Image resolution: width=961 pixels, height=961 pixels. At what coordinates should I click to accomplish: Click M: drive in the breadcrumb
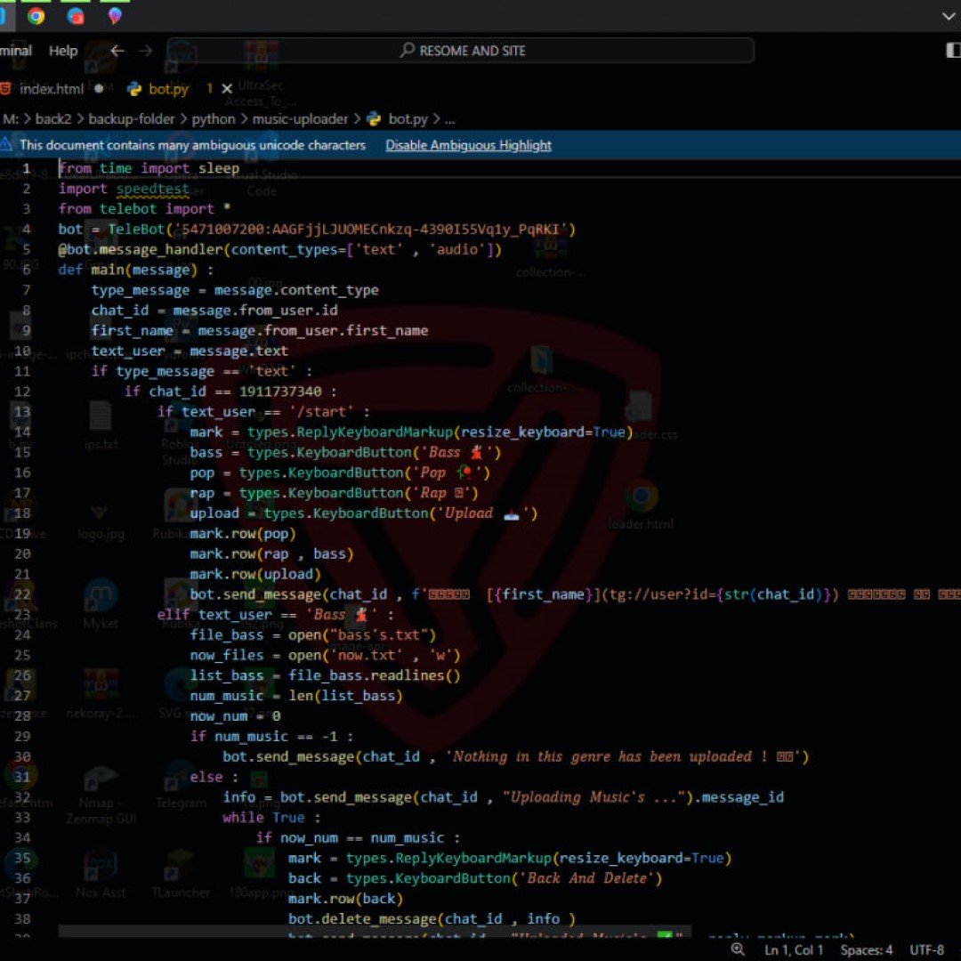pos(11,119)
